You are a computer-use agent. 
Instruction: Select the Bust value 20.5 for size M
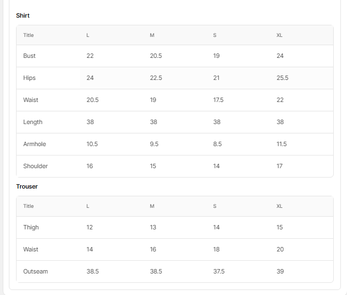click(x=156, y=56)
